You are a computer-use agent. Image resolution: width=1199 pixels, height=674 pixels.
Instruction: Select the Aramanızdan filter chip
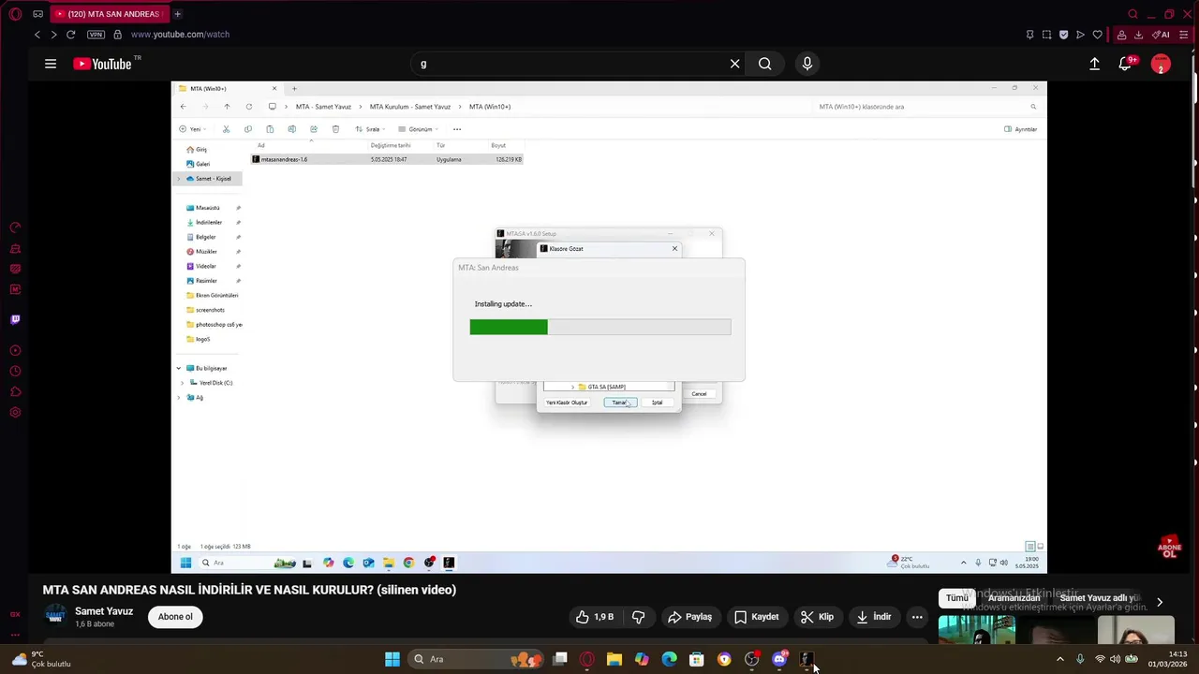(1014, 598)
